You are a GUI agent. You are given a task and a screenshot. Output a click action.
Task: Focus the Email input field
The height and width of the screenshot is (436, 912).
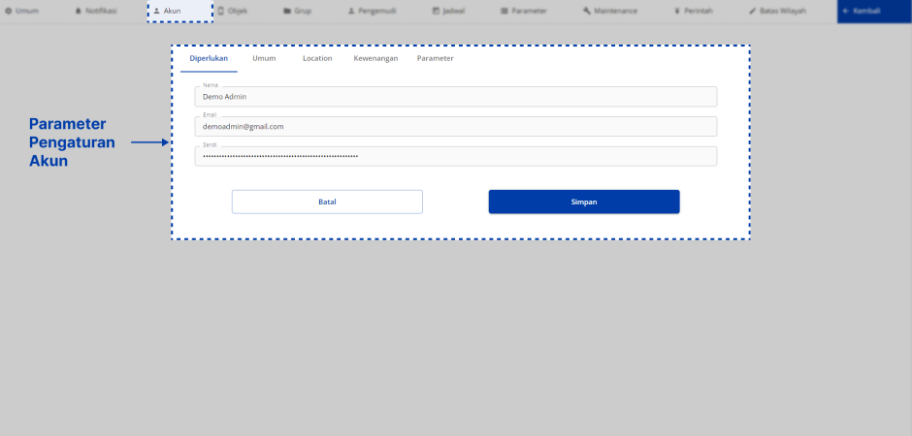click(456, 127)
